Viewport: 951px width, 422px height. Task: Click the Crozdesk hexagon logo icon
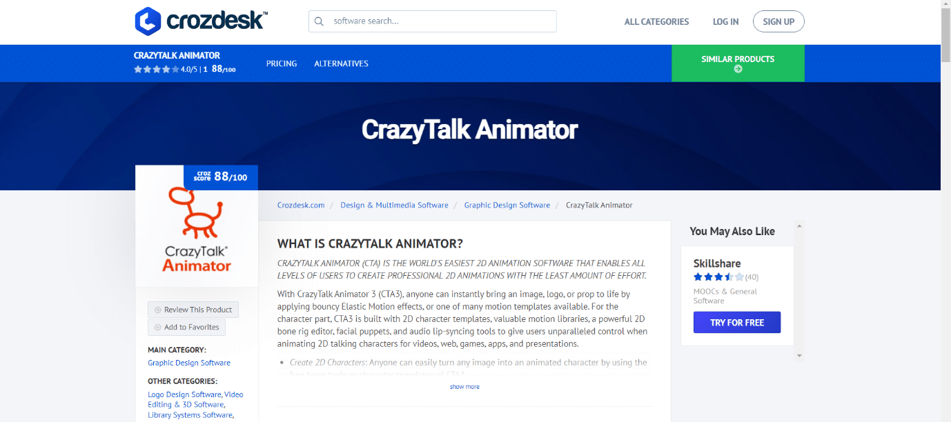[x=147, y=21]
